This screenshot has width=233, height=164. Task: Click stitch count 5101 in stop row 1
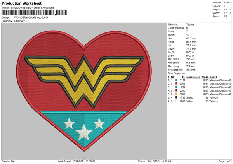click(x=183, y=80)
